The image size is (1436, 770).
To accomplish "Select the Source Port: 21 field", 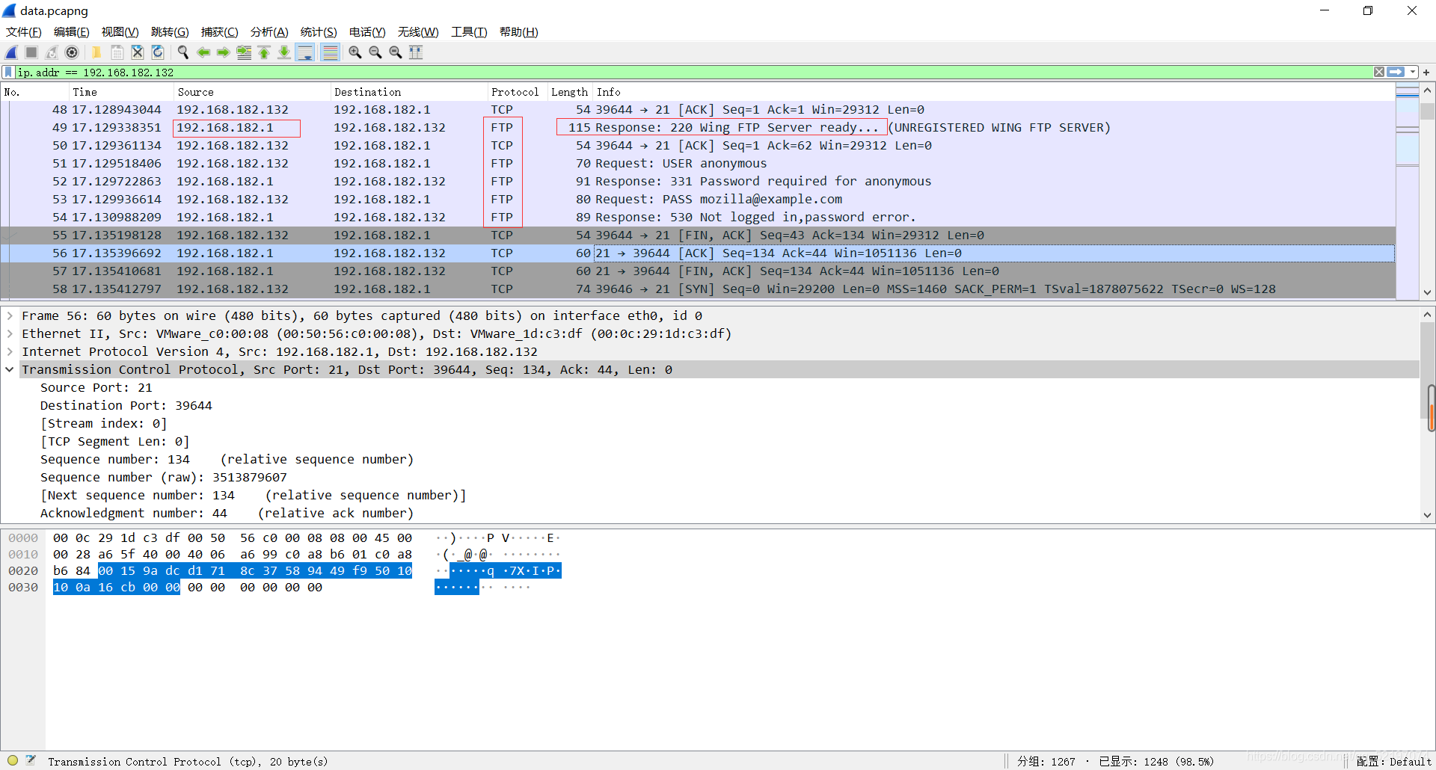I will (x=96, y=387).
